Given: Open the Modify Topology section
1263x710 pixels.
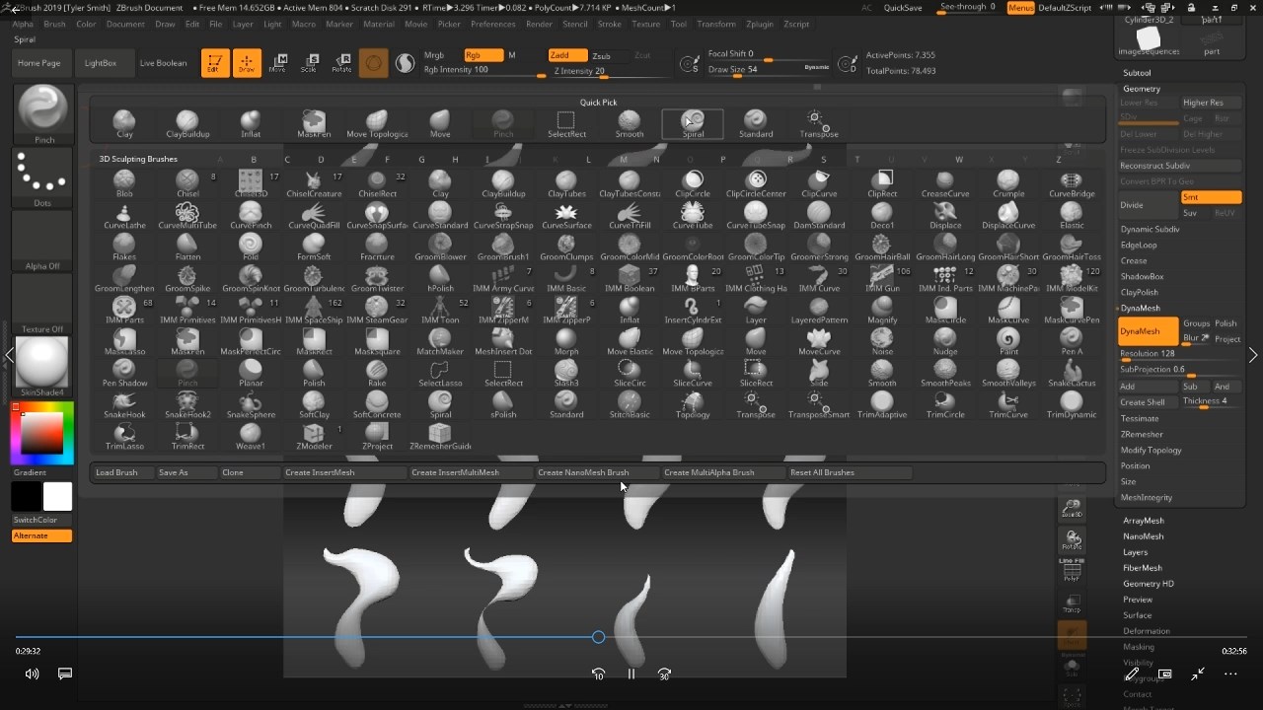Looking at the screenshot, I should click(1151, 450).
